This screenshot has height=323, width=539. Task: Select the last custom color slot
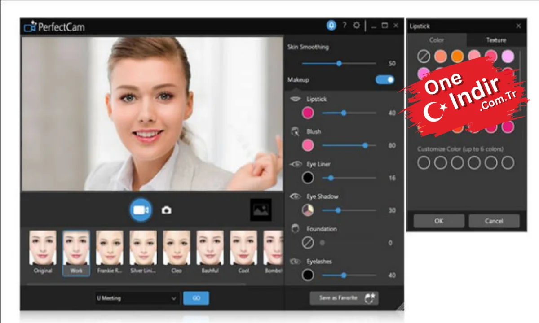click(x=508, y=162)
